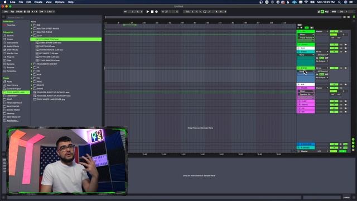This screenshot has height=201, width=357.
Task: Select TOXIC WASTE LAND COVER.jpg file
Action: 51,99
